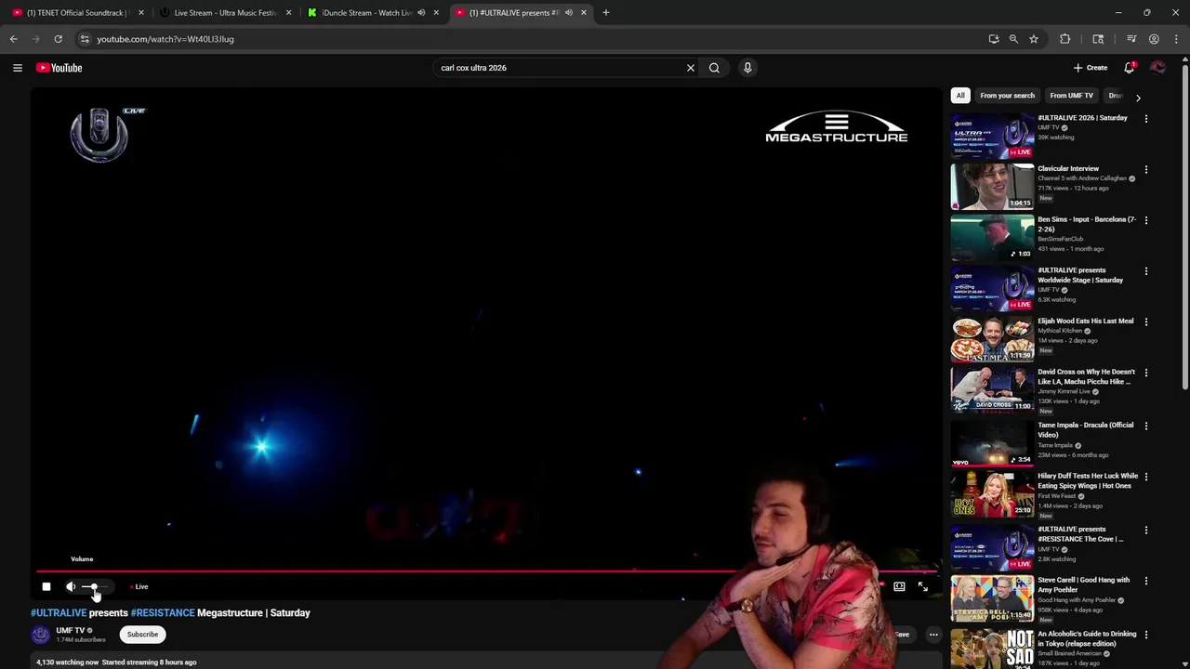Open options for 'Ben Sims - Input' video

[1145, 221]
